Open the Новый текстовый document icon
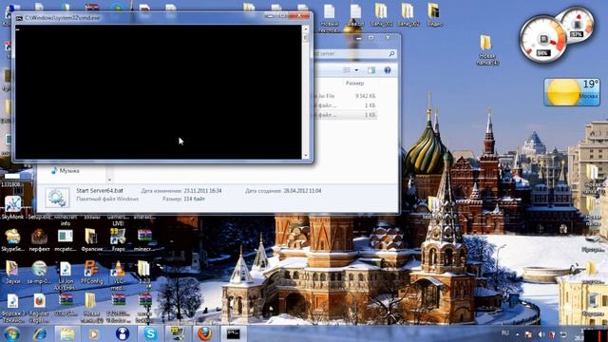This screenshot has width=608, height=342. click(330, 17)
